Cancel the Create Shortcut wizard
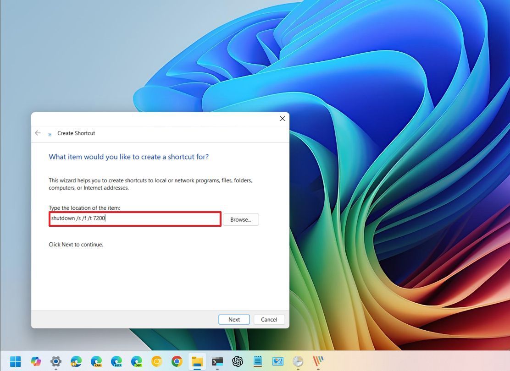The width and height of the screenshot is (510, 371). pyautogui.click(x=269, y=319)
